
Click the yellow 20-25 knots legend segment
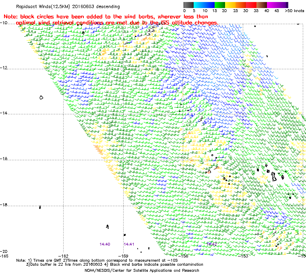click(230, 5)
